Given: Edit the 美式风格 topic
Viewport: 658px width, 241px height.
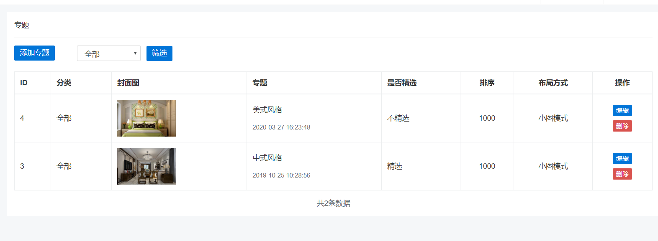Looking at the screenshot, I should 622,111.
